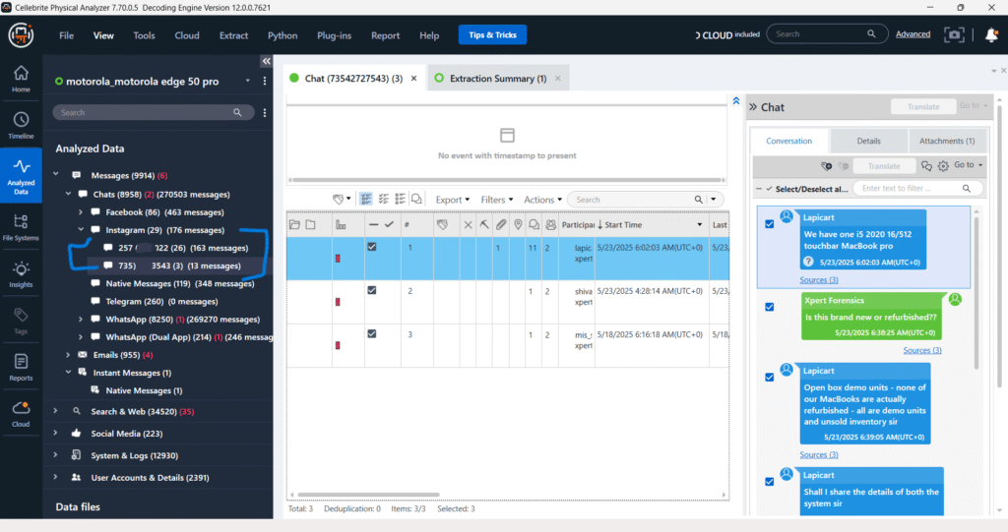This screenshot has height=532, width=1008.
Task: Expand the WhatsApp (8250) tree node
Action: coord(81,319)
